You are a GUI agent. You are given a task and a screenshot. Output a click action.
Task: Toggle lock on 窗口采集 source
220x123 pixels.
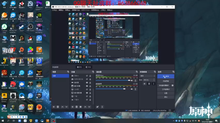click(90, 86)
